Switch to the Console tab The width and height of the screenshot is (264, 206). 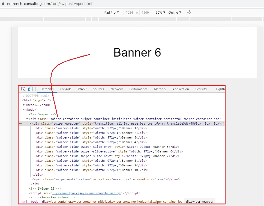pyautogui.click(x=66, y=89)
